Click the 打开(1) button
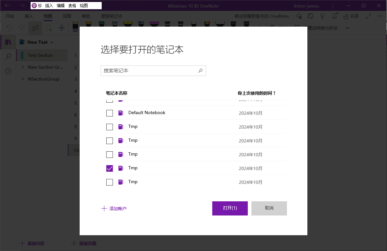This screenshot has height=251, width=387. [x=230, y=208]
